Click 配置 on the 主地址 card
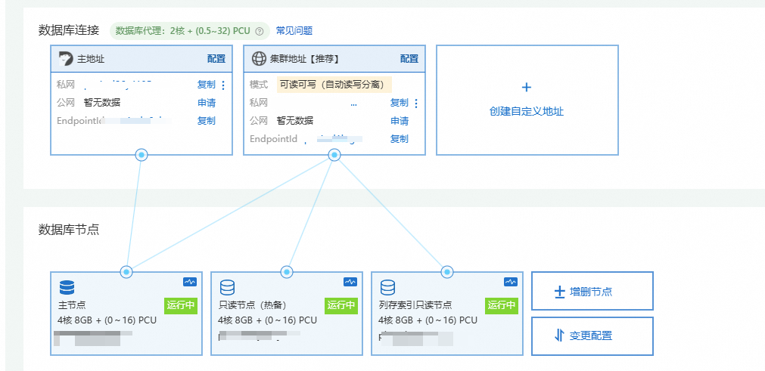 (216, 59)
